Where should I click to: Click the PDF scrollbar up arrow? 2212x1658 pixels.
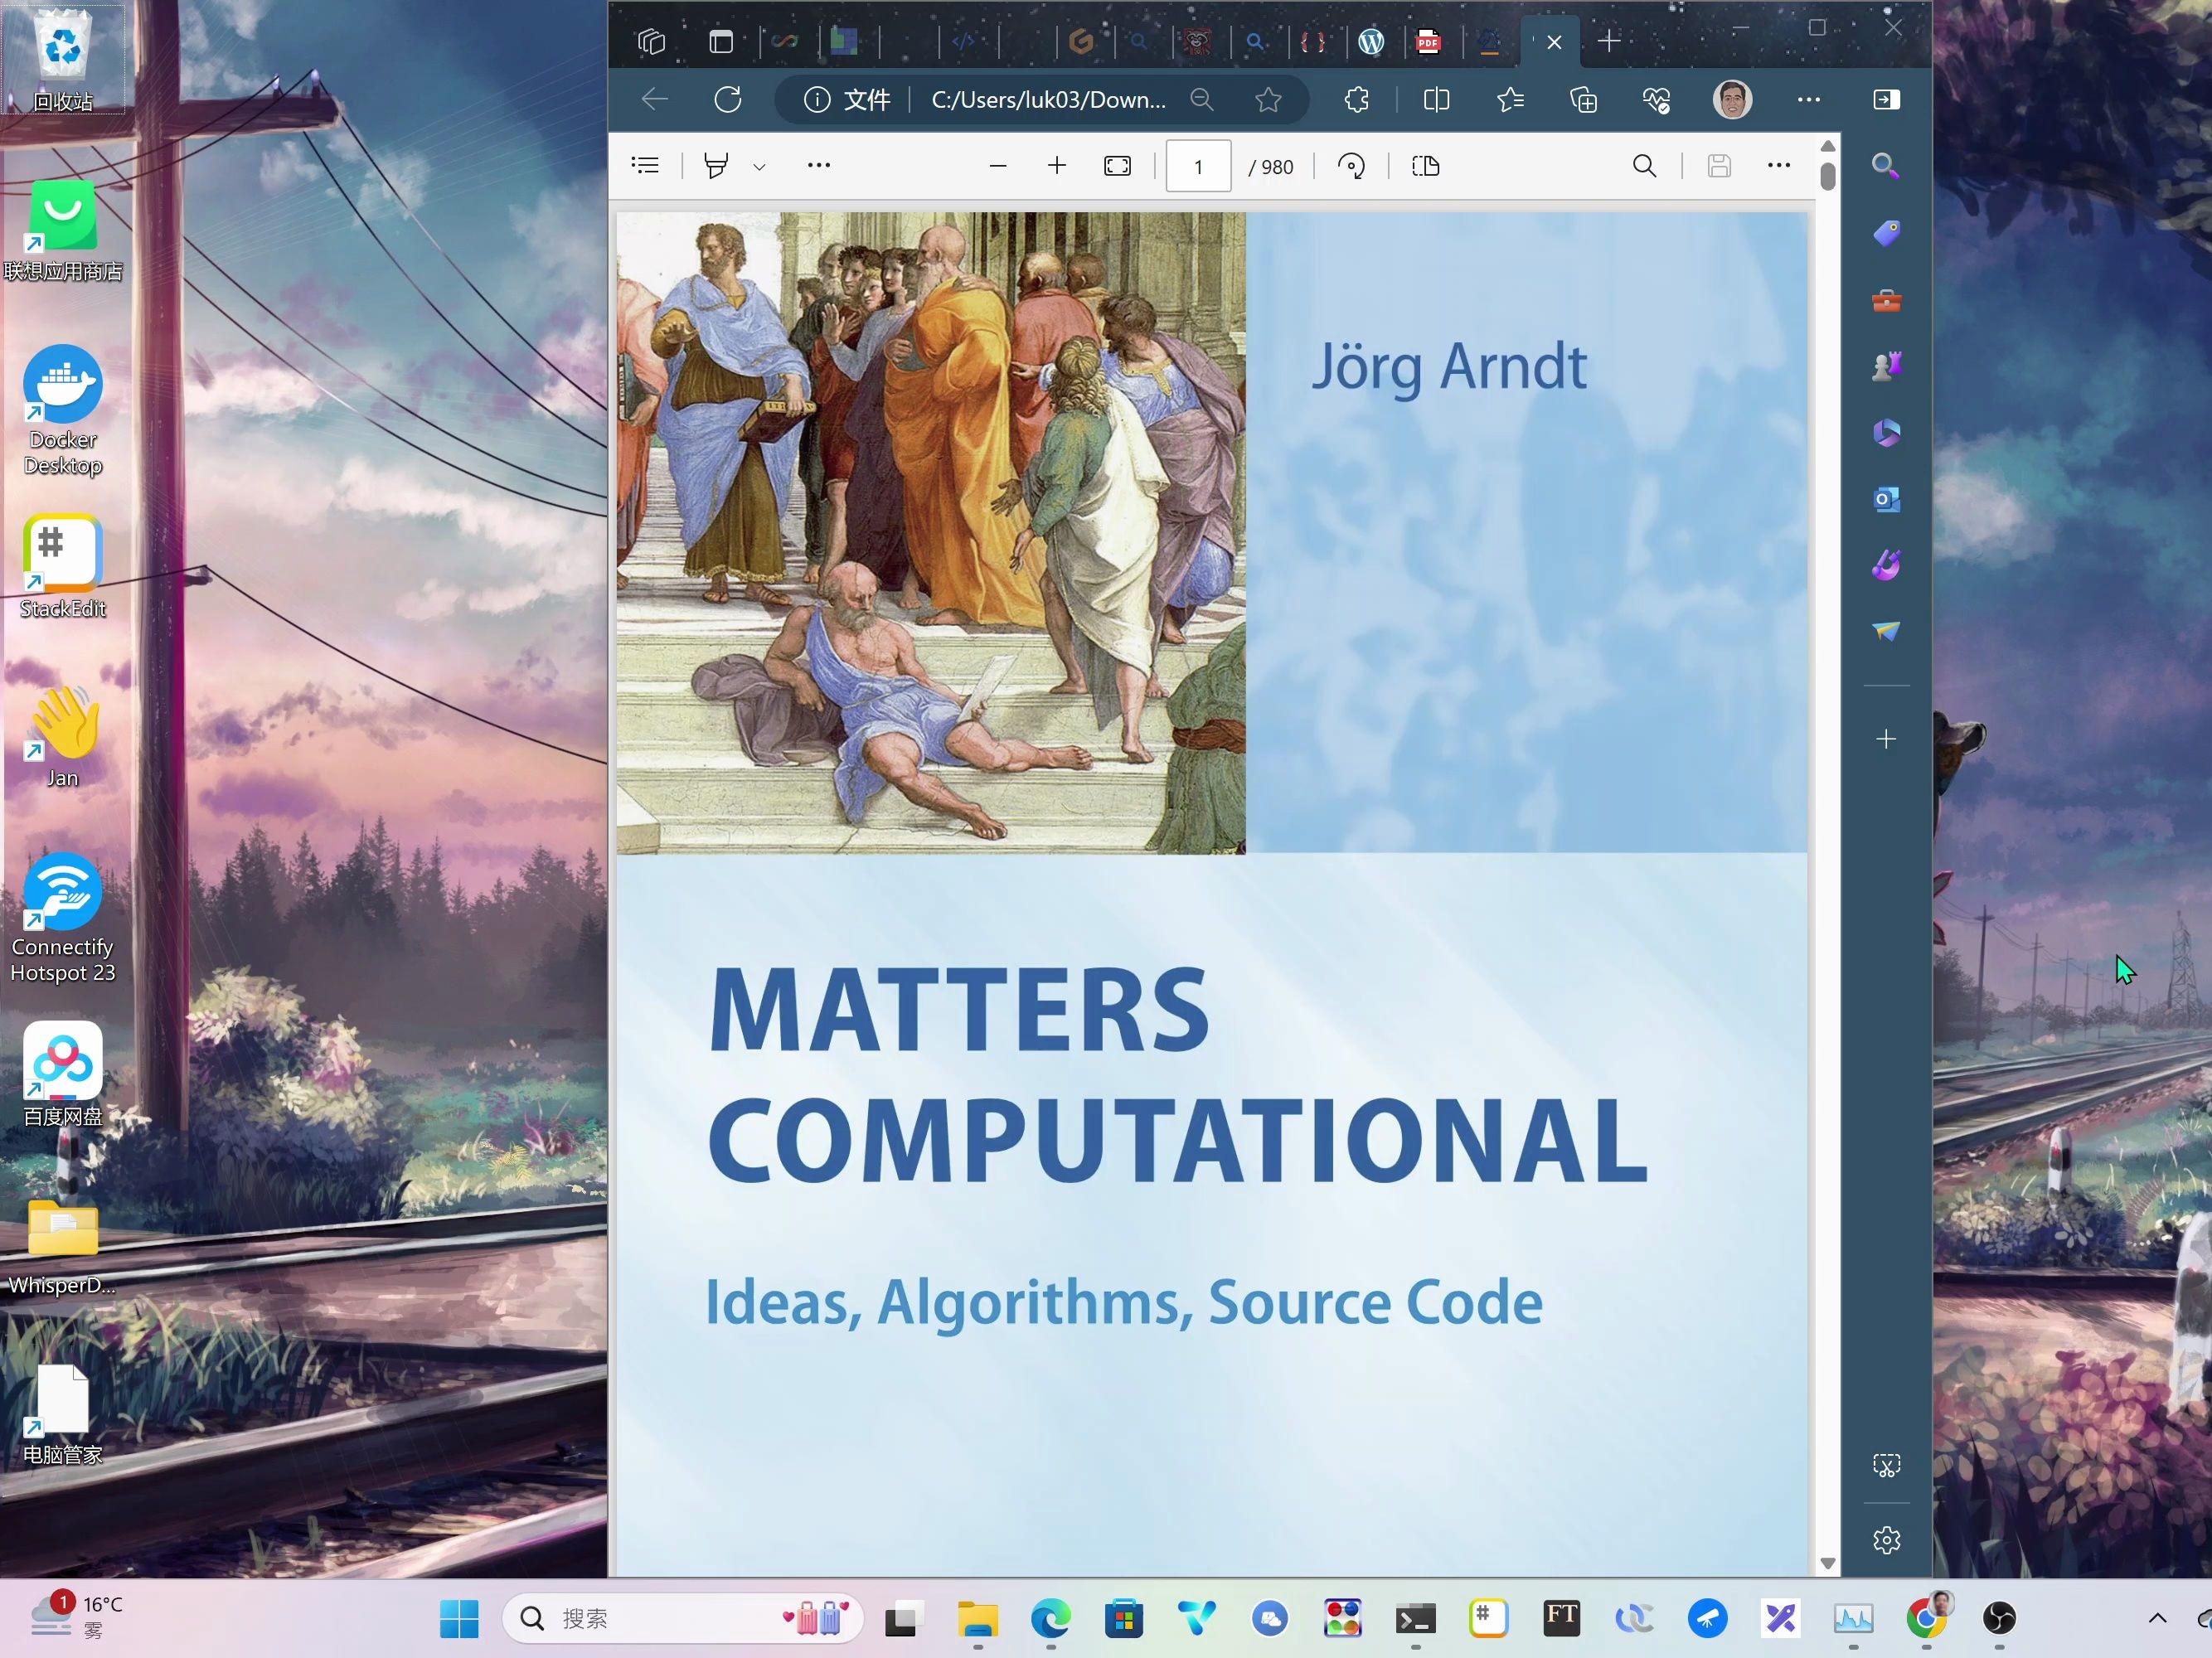1828,146
